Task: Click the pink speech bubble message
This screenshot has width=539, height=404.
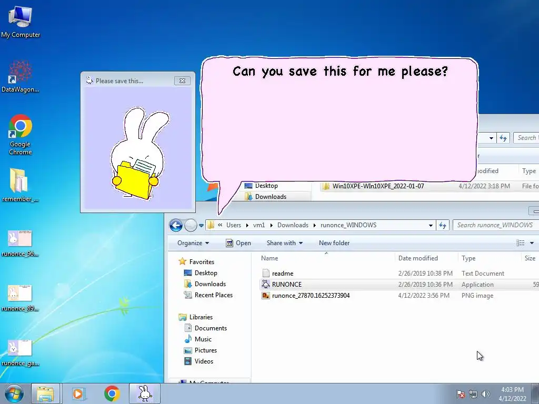Action: [340, 119]
